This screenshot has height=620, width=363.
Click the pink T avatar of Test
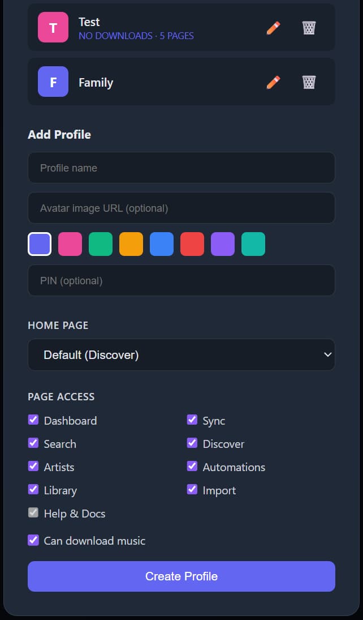tap(53, 27)
